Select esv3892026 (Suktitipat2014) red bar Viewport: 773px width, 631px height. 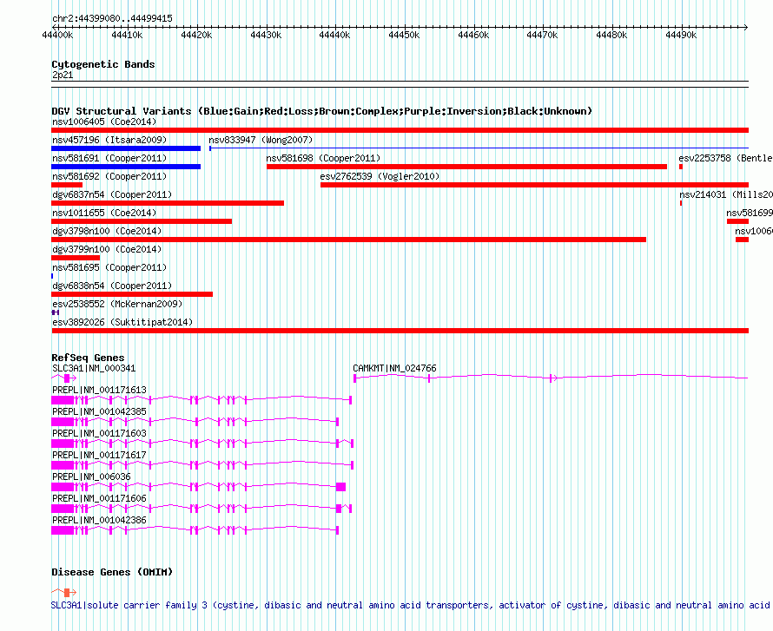(400, 331)
